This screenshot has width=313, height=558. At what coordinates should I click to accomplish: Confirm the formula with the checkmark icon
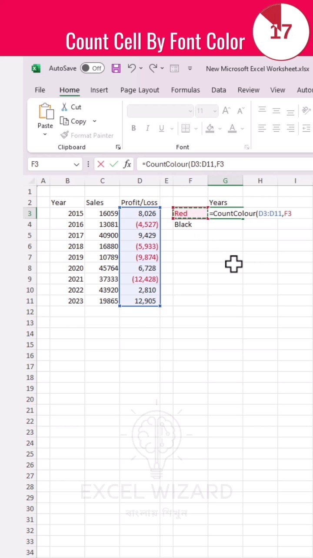tap(114, 164)
